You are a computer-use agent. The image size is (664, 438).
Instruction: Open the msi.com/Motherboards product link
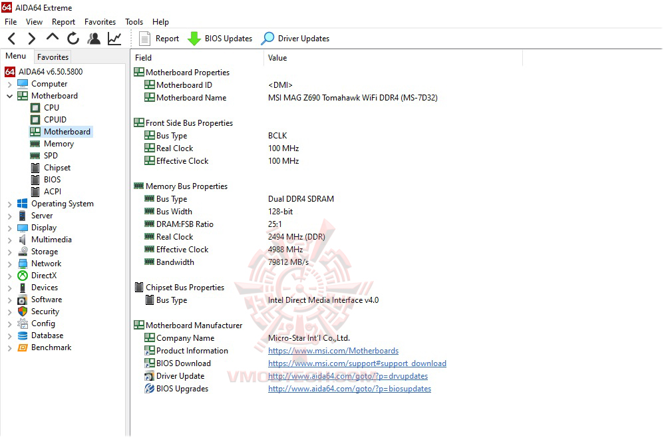333,351
